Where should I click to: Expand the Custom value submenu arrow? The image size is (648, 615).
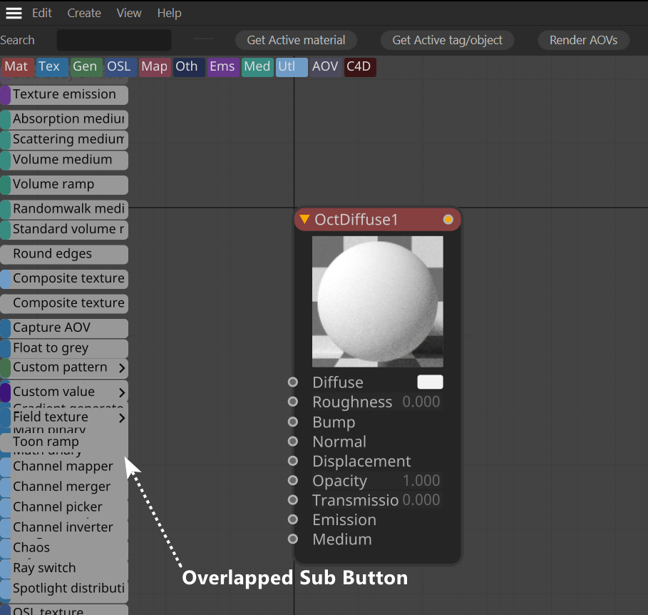(x=121, y=392)
